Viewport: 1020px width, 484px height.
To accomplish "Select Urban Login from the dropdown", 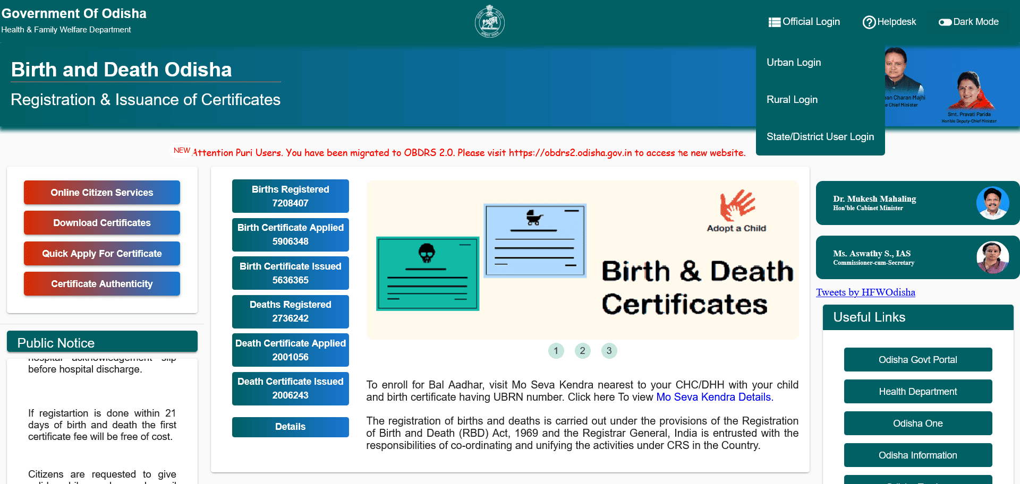I will (x=794, y=63).
